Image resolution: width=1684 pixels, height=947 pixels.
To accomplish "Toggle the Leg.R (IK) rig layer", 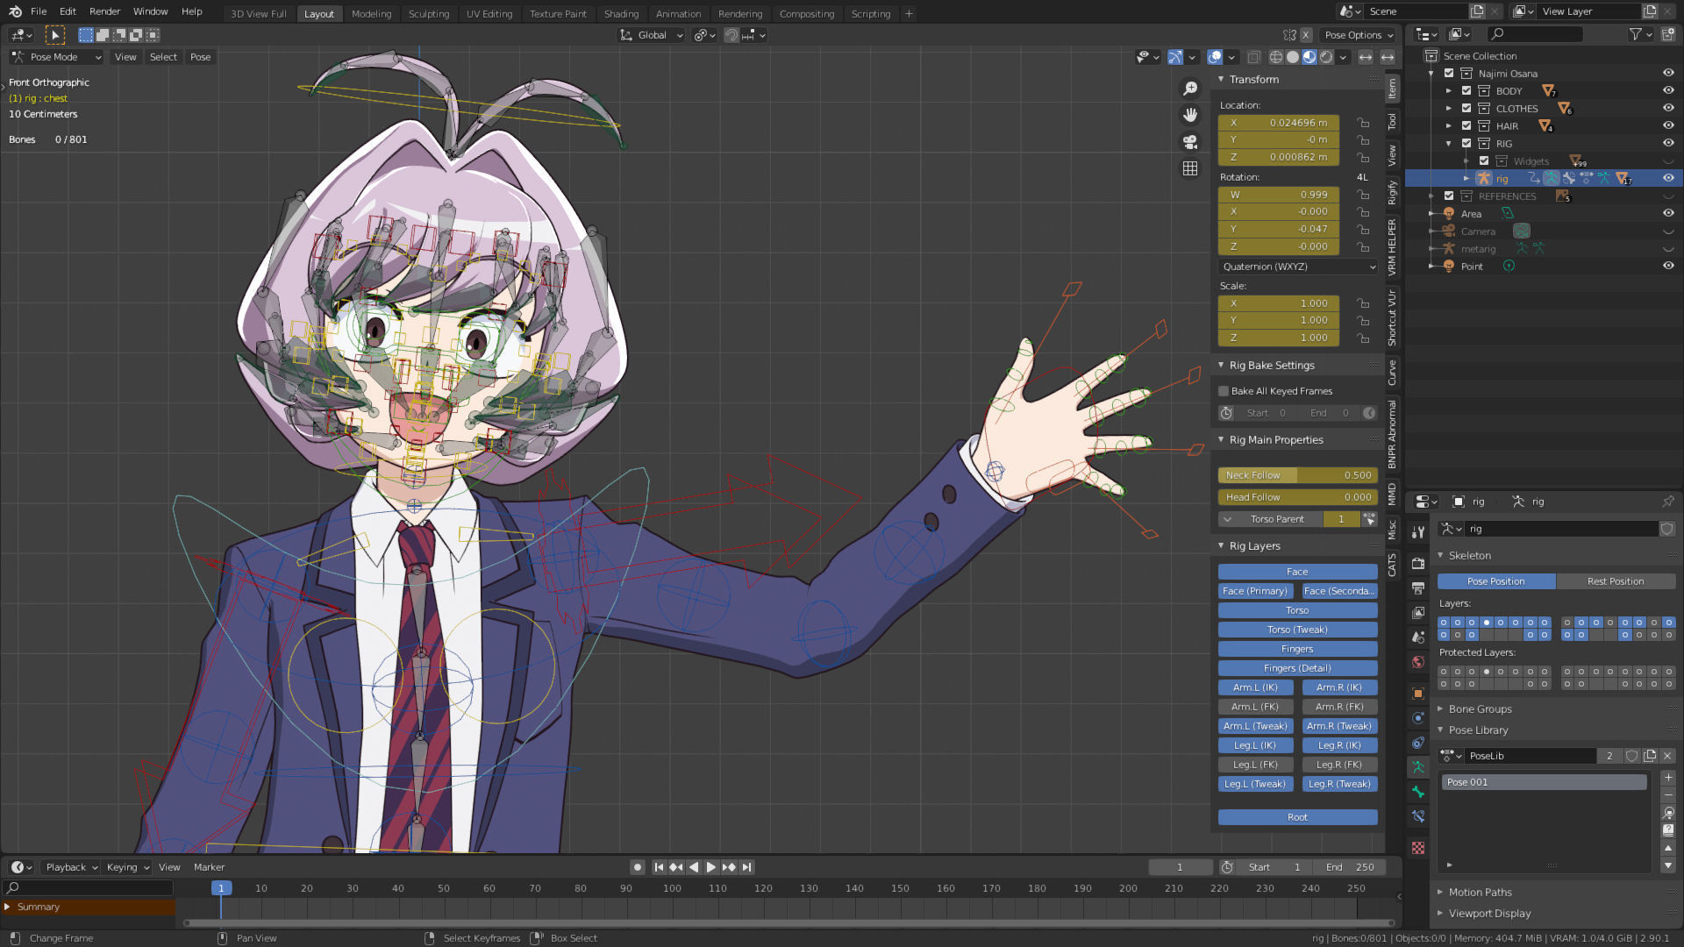I will pos(1339,745).
